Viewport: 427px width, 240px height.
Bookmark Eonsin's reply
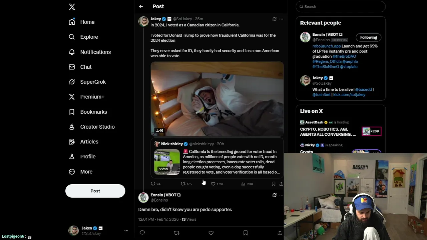click(x=246, y=233)
